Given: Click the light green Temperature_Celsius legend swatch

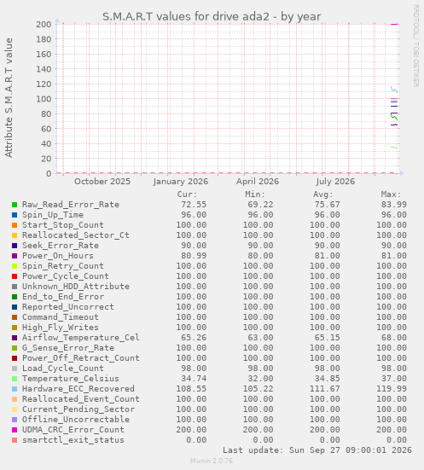Looking at the screenshot, I should 15,379.
